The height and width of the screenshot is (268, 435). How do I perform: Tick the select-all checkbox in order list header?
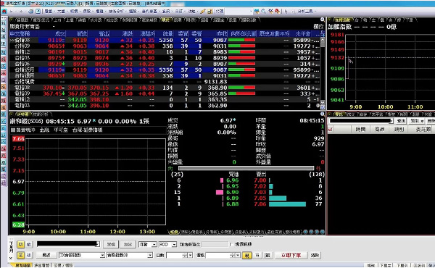[x=330, y=129]
